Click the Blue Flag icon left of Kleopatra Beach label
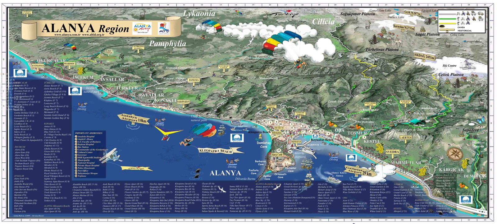Screen dimensions: 497x224 tap(237, 138)
